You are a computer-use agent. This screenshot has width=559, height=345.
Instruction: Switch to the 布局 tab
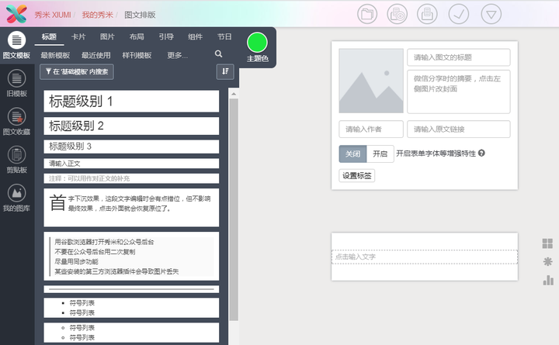137,37
